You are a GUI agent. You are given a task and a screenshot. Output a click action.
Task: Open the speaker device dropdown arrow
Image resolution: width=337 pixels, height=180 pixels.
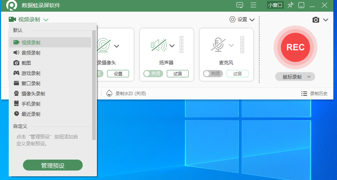coord(172,46)
